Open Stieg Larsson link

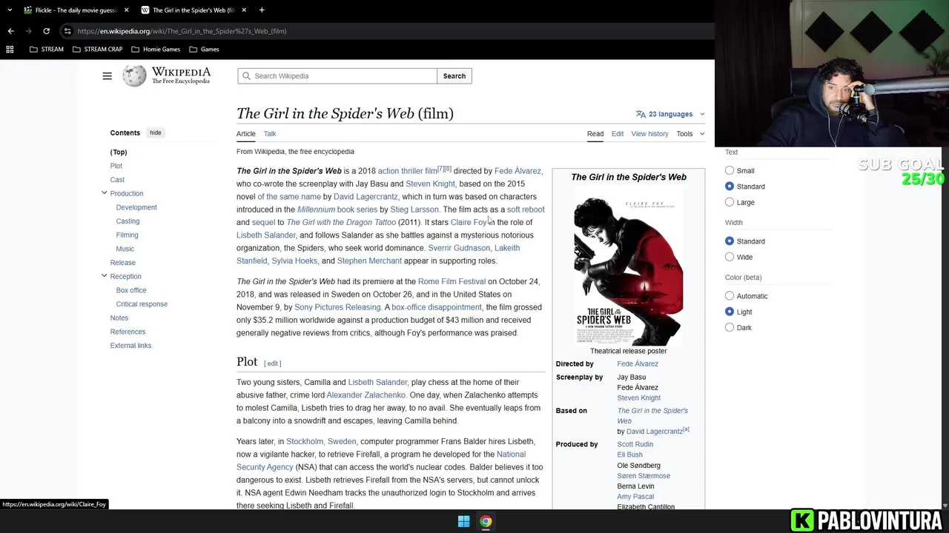point(414,209)
